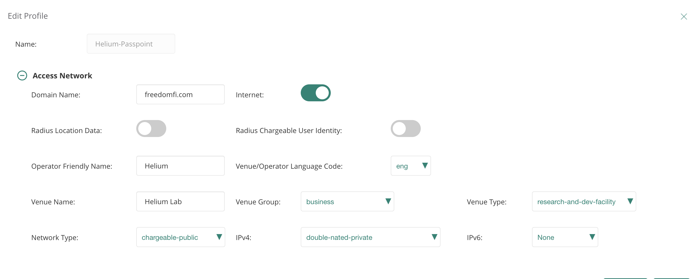Viewport: 696px width, 279px height.
Task: Open Venue Group dropdown set to business
Action: 347,202
